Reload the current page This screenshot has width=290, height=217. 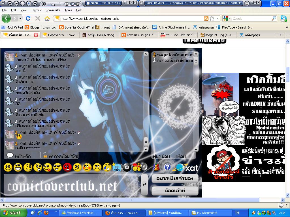click(x=28, y=18)
